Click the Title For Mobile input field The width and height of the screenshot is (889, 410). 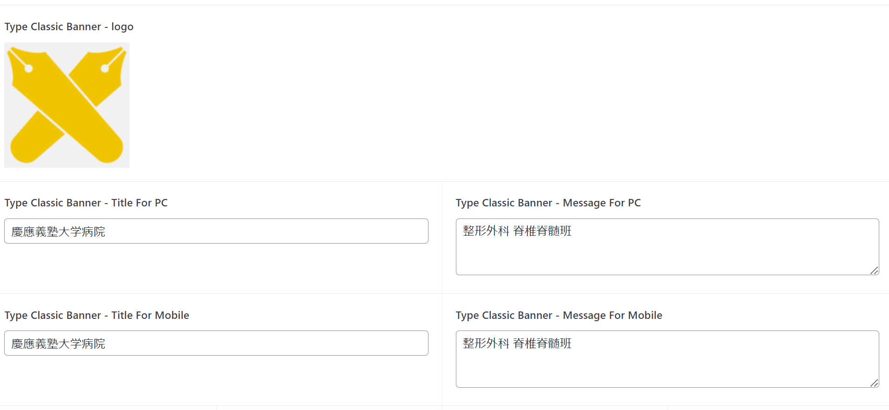pos(216,343)
